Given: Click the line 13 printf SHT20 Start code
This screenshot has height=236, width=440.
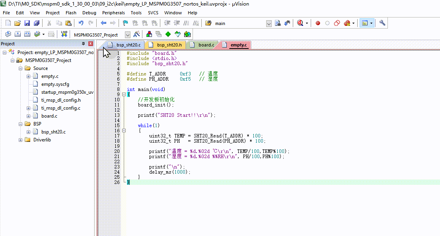Looking at the screenshot, I should coord(177,115).
